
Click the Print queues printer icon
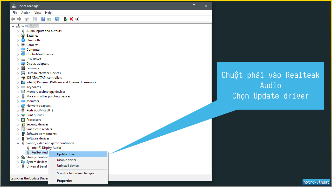23,115
